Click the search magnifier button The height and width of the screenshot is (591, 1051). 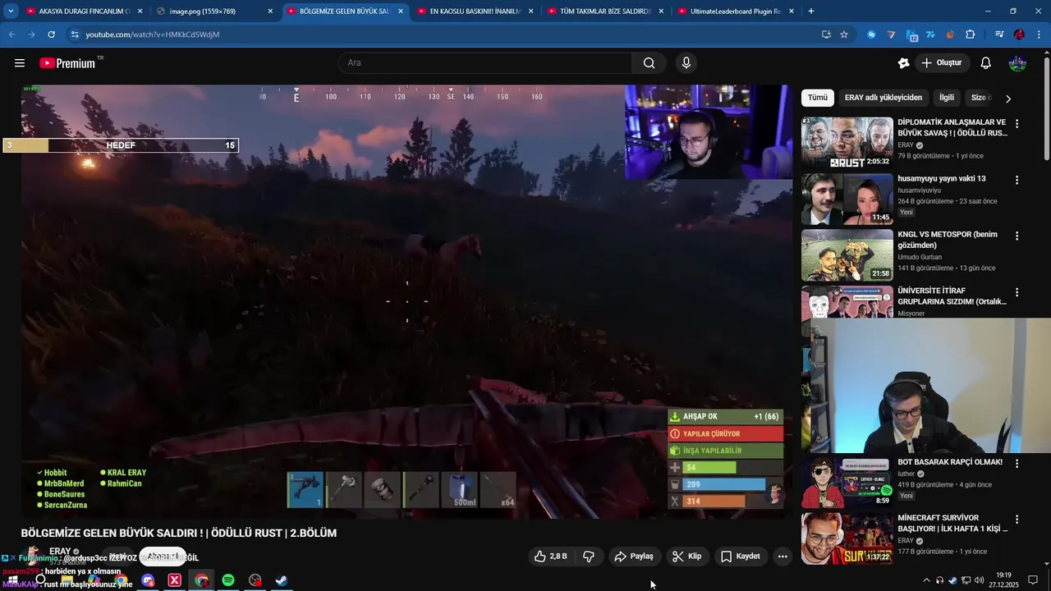point(649,63)
